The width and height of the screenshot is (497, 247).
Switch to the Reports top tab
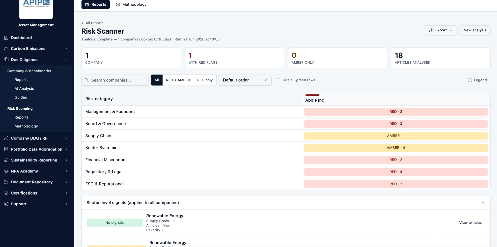click(x=96, y=4)
